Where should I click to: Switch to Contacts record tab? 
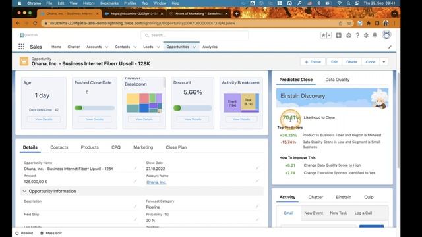[x=59, y=147]
